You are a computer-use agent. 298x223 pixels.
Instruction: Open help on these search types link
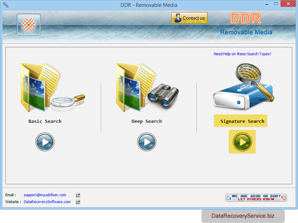point(242,54)
